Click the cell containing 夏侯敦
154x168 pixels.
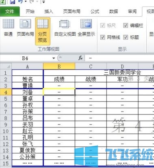(28, 150)
